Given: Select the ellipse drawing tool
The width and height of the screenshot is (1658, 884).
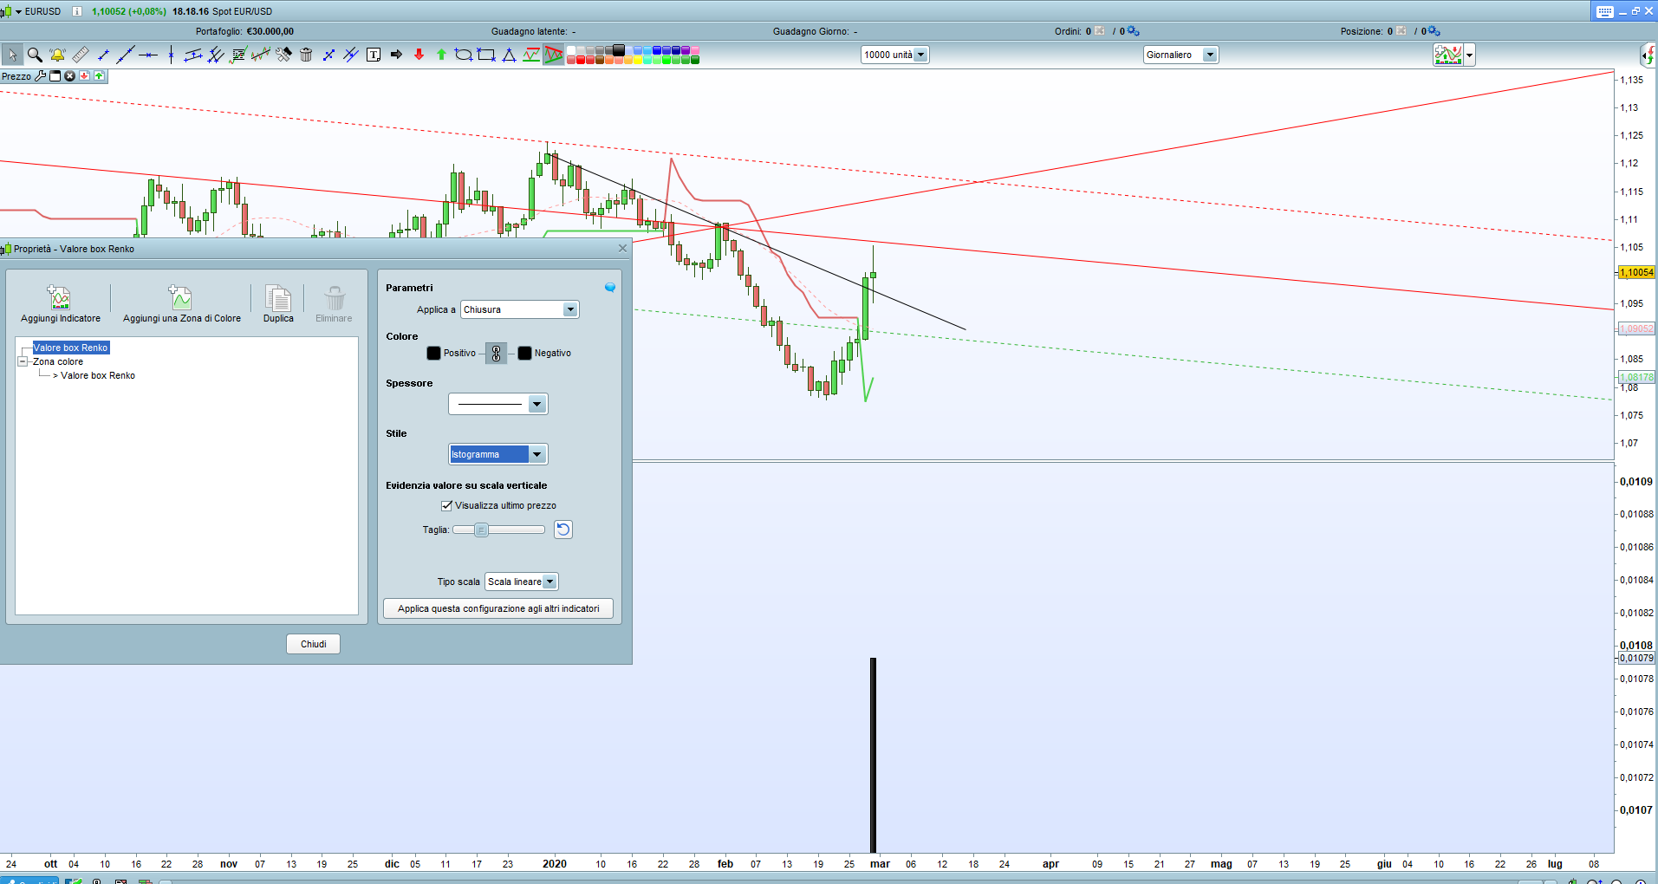Looking at the screenshot, I should [464, 55].
